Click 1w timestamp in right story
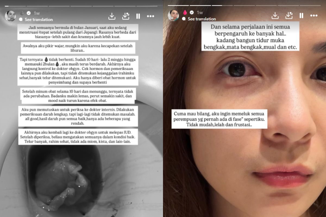Viewport: 326px width, 217px height. tap(200, 12)
